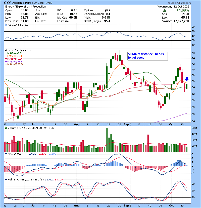The image size is (201, 208).
Task: Click the Mkt Cap value 60.6B
Action: coord(73,18)
